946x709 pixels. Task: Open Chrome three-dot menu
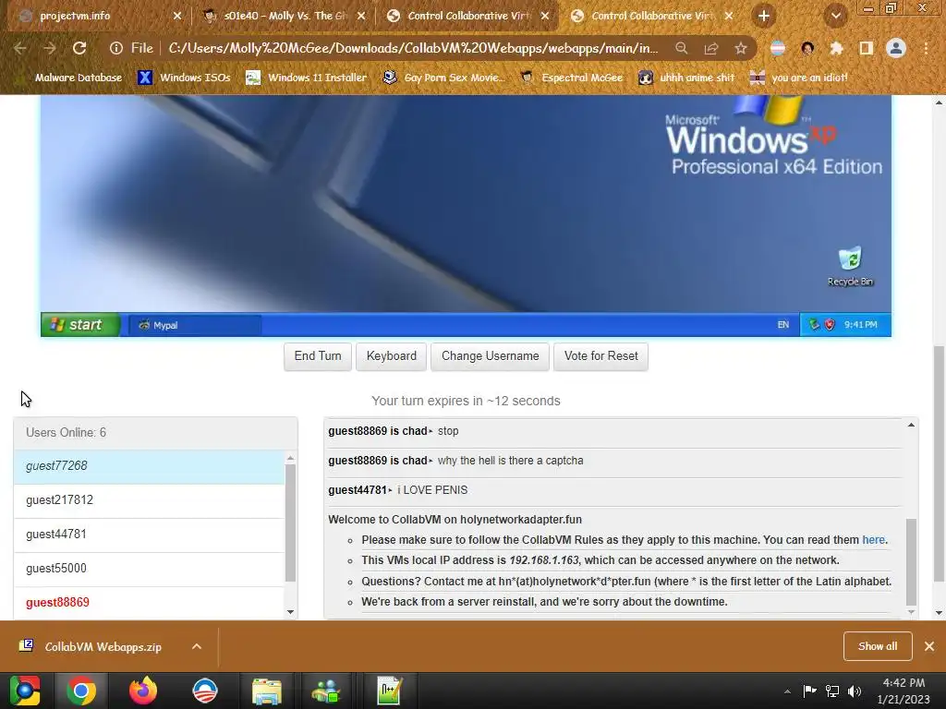[926, 48]
